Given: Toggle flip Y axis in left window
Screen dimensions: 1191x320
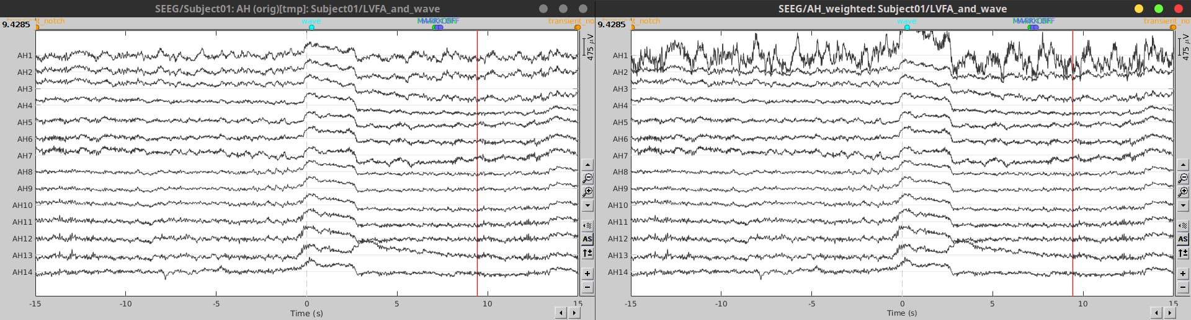Looking at the screenshot, I should 587,253.
